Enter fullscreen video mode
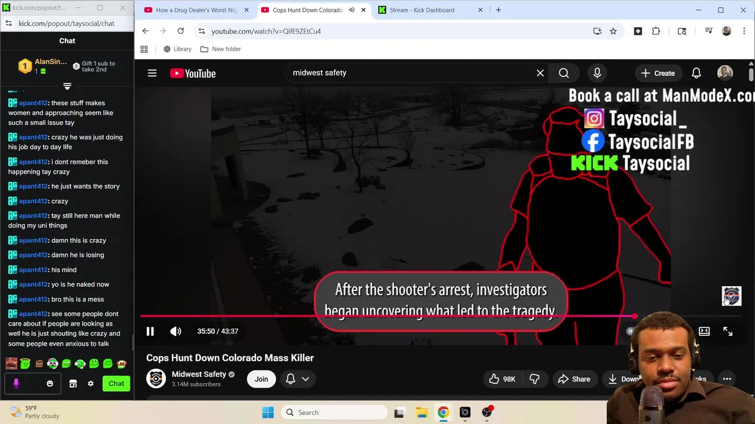755x424 pixels. click(728, 332)
